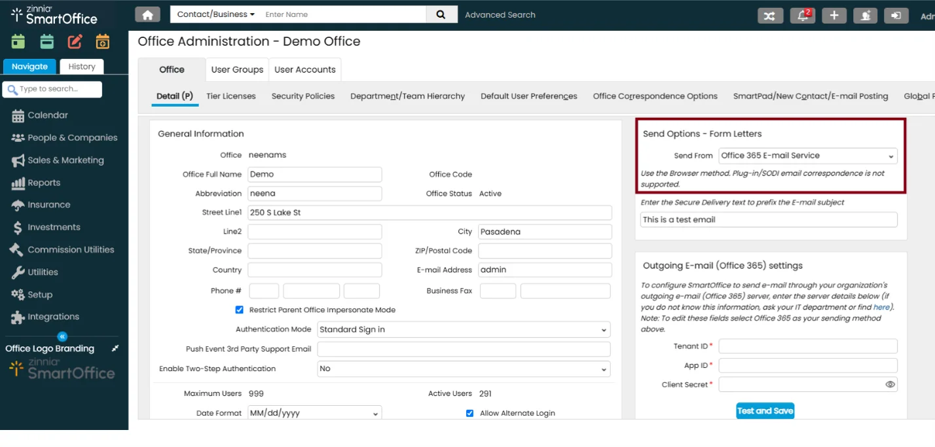Open the Detail (P) sub-tab
Image resolution: width=935 pixels, height=447 pixels.
coord(175,96)
